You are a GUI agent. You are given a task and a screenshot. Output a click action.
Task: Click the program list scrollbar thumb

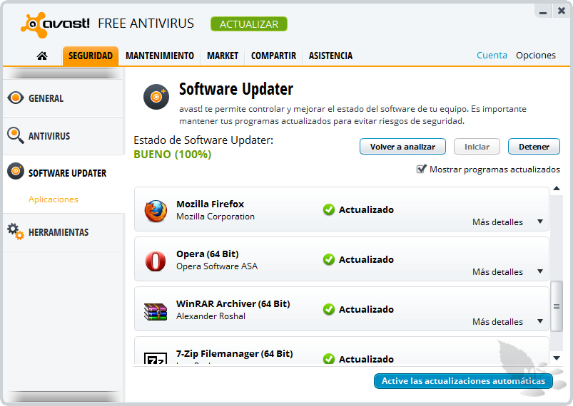(557, 306)
